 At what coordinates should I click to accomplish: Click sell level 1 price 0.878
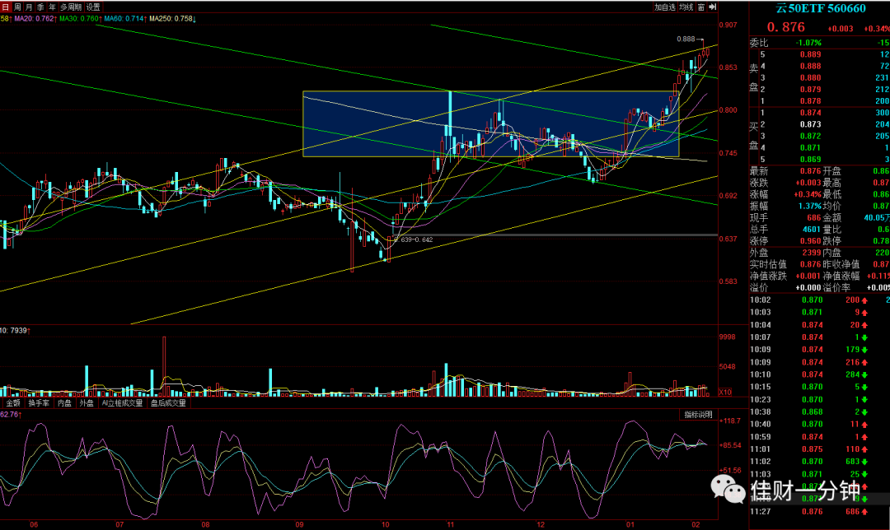coord(811,101)
